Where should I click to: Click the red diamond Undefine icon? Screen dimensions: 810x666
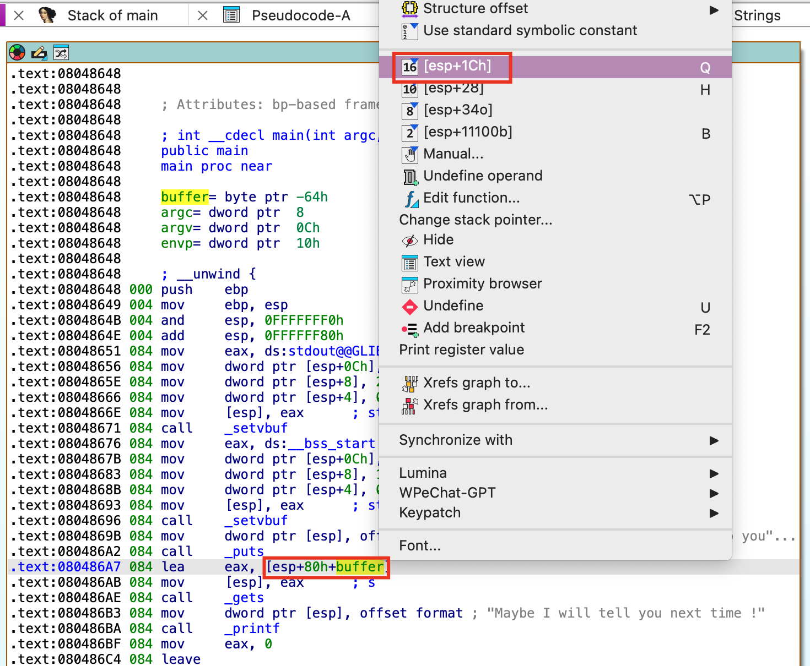tap(410, 307)
